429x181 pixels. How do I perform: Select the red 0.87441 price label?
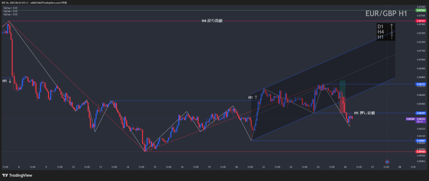click(x=420, y=21)
